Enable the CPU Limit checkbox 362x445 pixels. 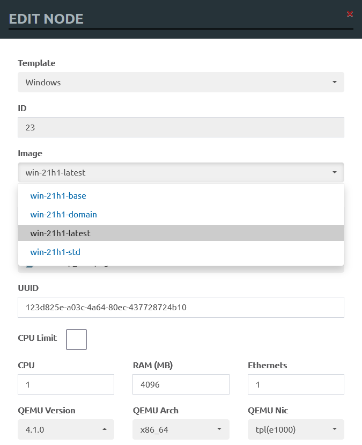click(76, 339)
